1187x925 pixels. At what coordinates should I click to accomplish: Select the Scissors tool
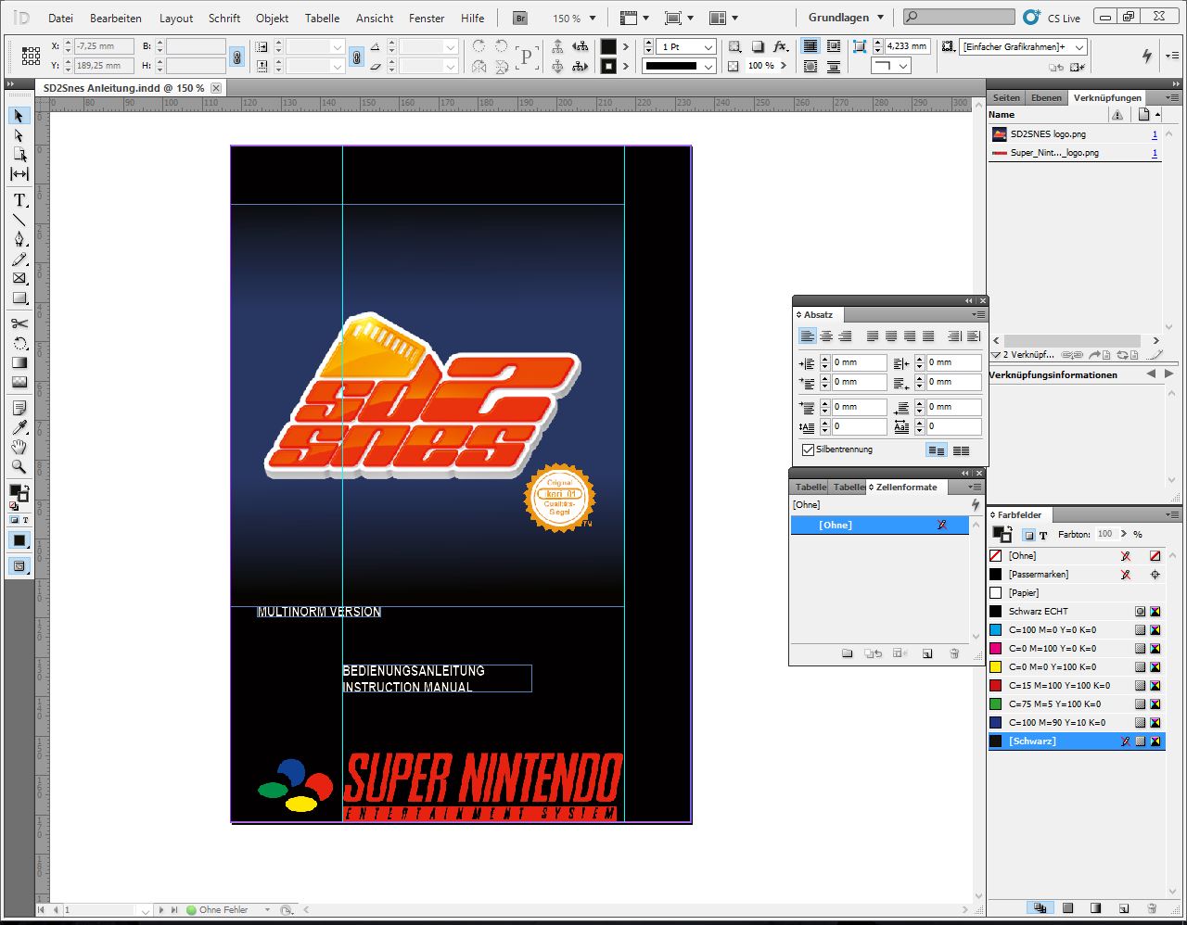[x=19, y=323]
